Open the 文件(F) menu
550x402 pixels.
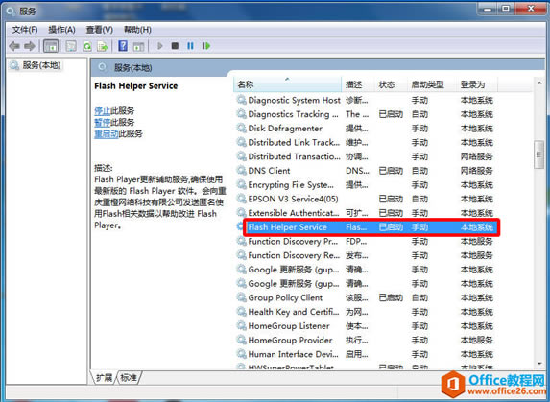tap(25, 30)
